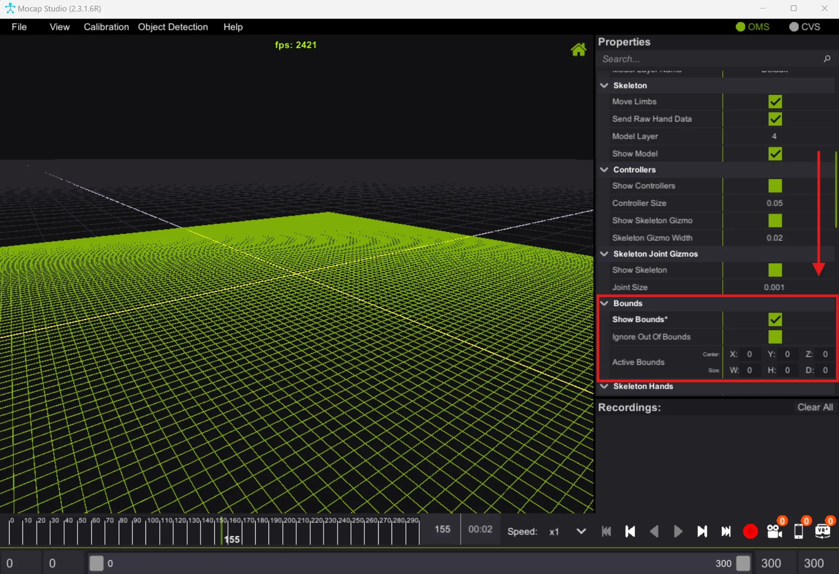Open the Object Detection menu
This screenshot has height=574, width=839.
173,27
